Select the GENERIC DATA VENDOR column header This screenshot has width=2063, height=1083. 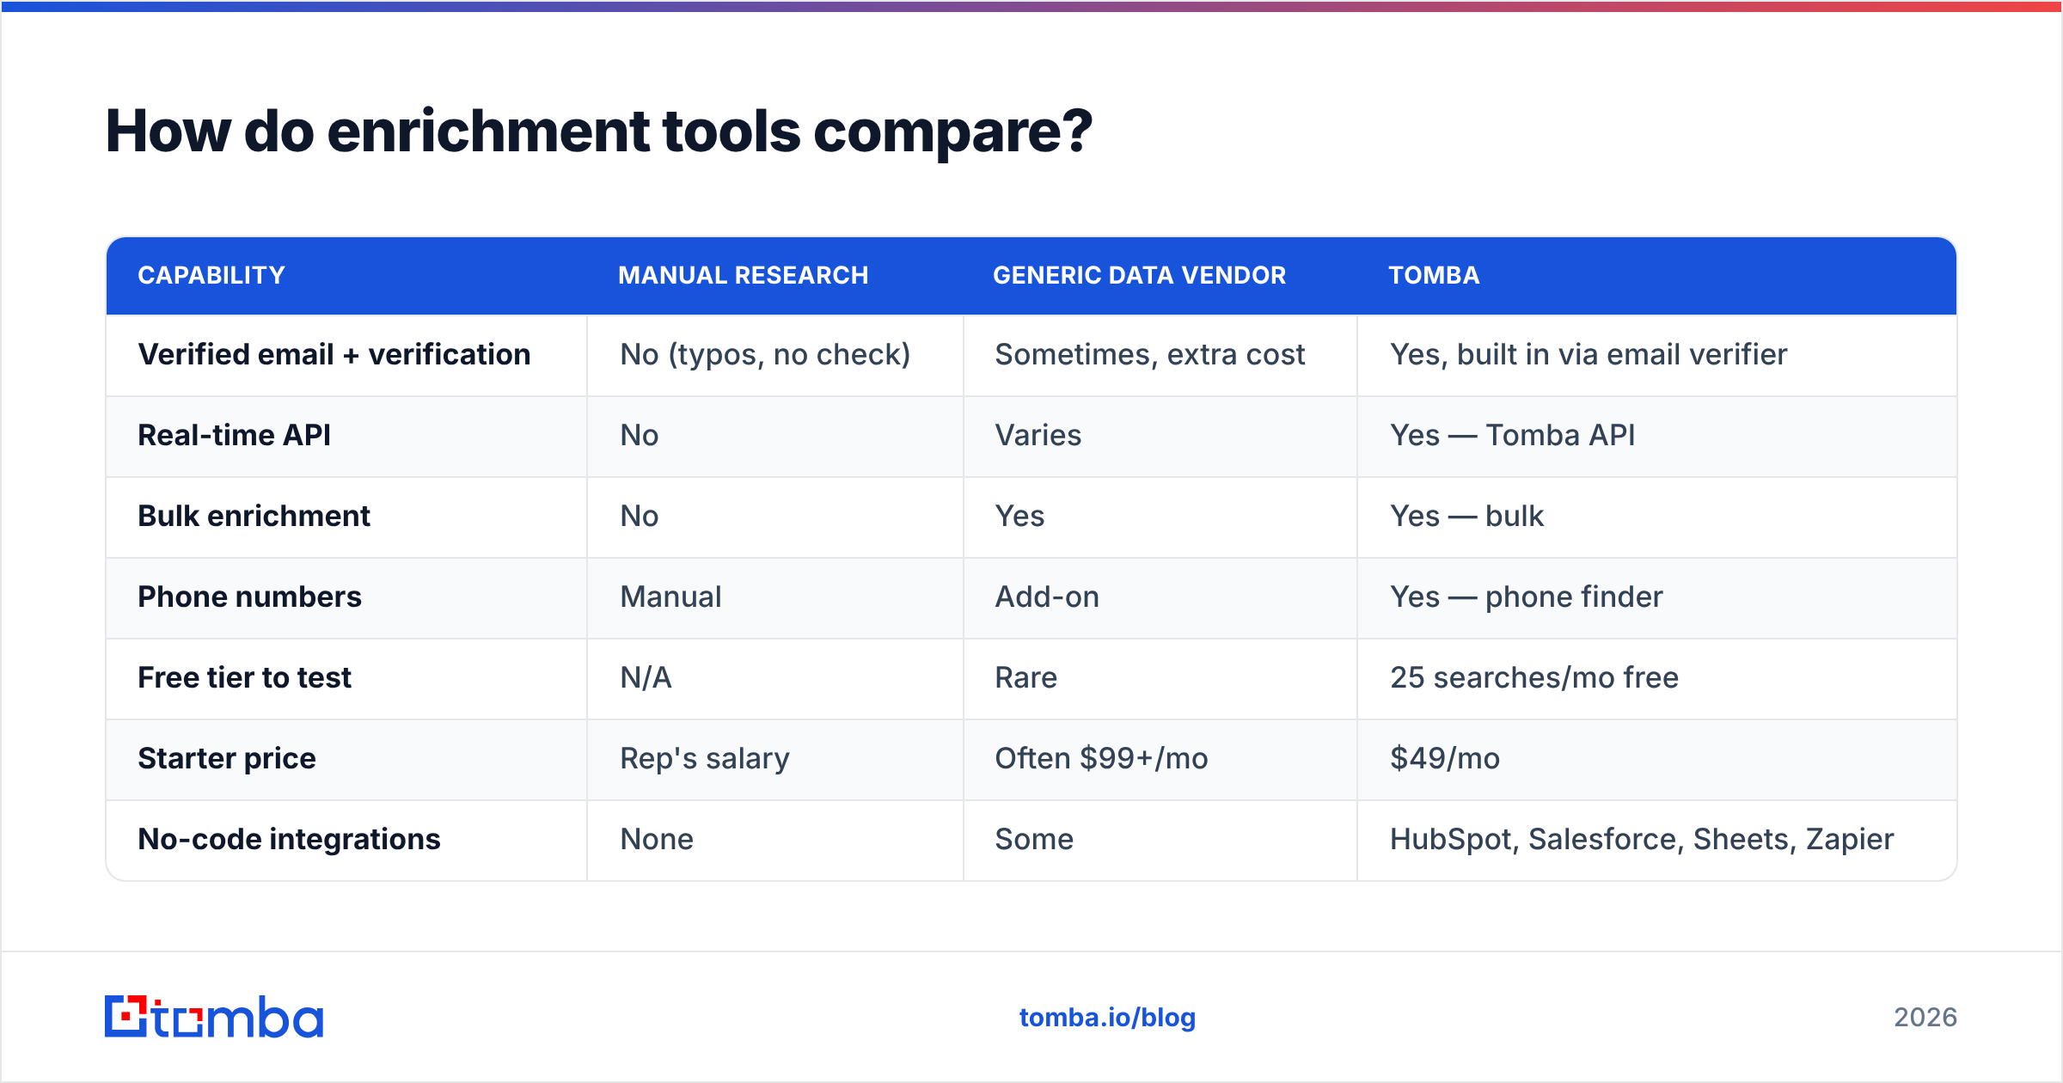tap(1140, 275)
